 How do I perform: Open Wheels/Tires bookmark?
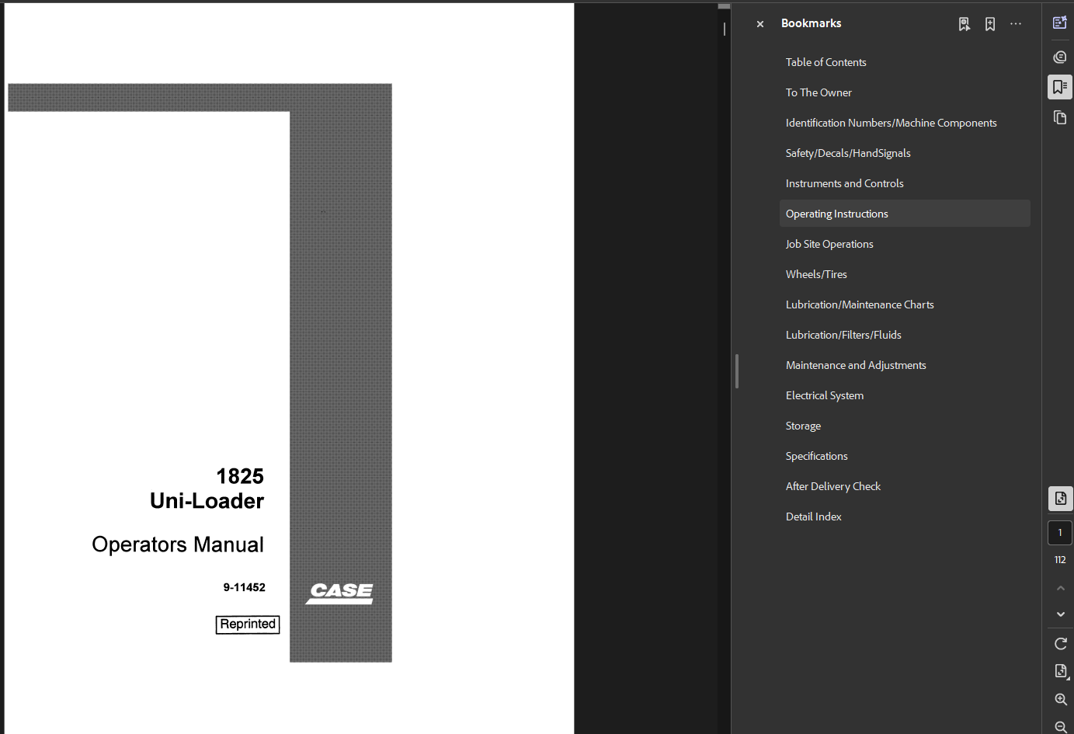click(x=816, y=274)
